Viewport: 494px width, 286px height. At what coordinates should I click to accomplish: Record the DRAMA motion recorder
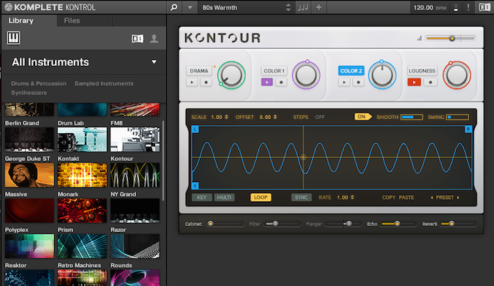pos(206,82)
